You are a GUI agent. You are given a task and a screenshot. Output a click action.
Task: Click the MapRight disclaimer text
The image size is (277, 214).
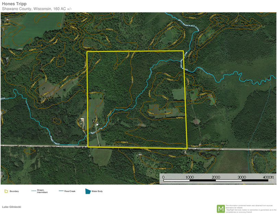251,209
